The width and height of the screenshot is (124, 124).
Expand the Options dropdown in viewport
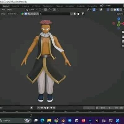coord(120,14)
